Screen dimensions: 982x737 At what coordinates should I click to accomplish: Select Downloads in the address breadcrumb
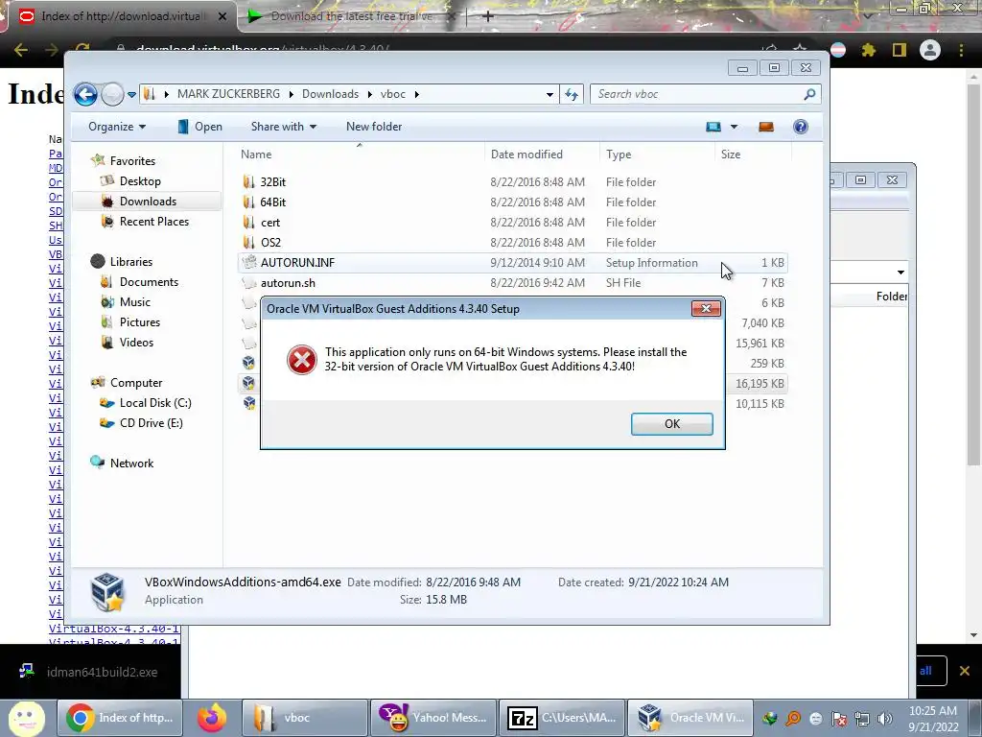coord(330,94)
